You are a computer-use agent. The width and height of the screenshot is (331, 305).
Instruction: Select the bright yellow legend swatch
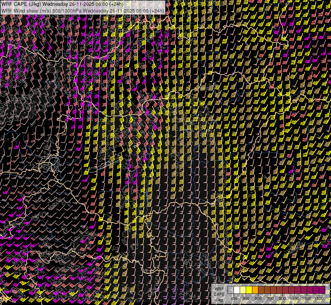[x=249, y=290]
